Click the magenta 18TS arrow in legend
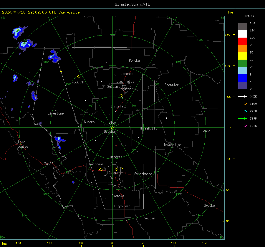The image size is (265, 247). [243, 126]
